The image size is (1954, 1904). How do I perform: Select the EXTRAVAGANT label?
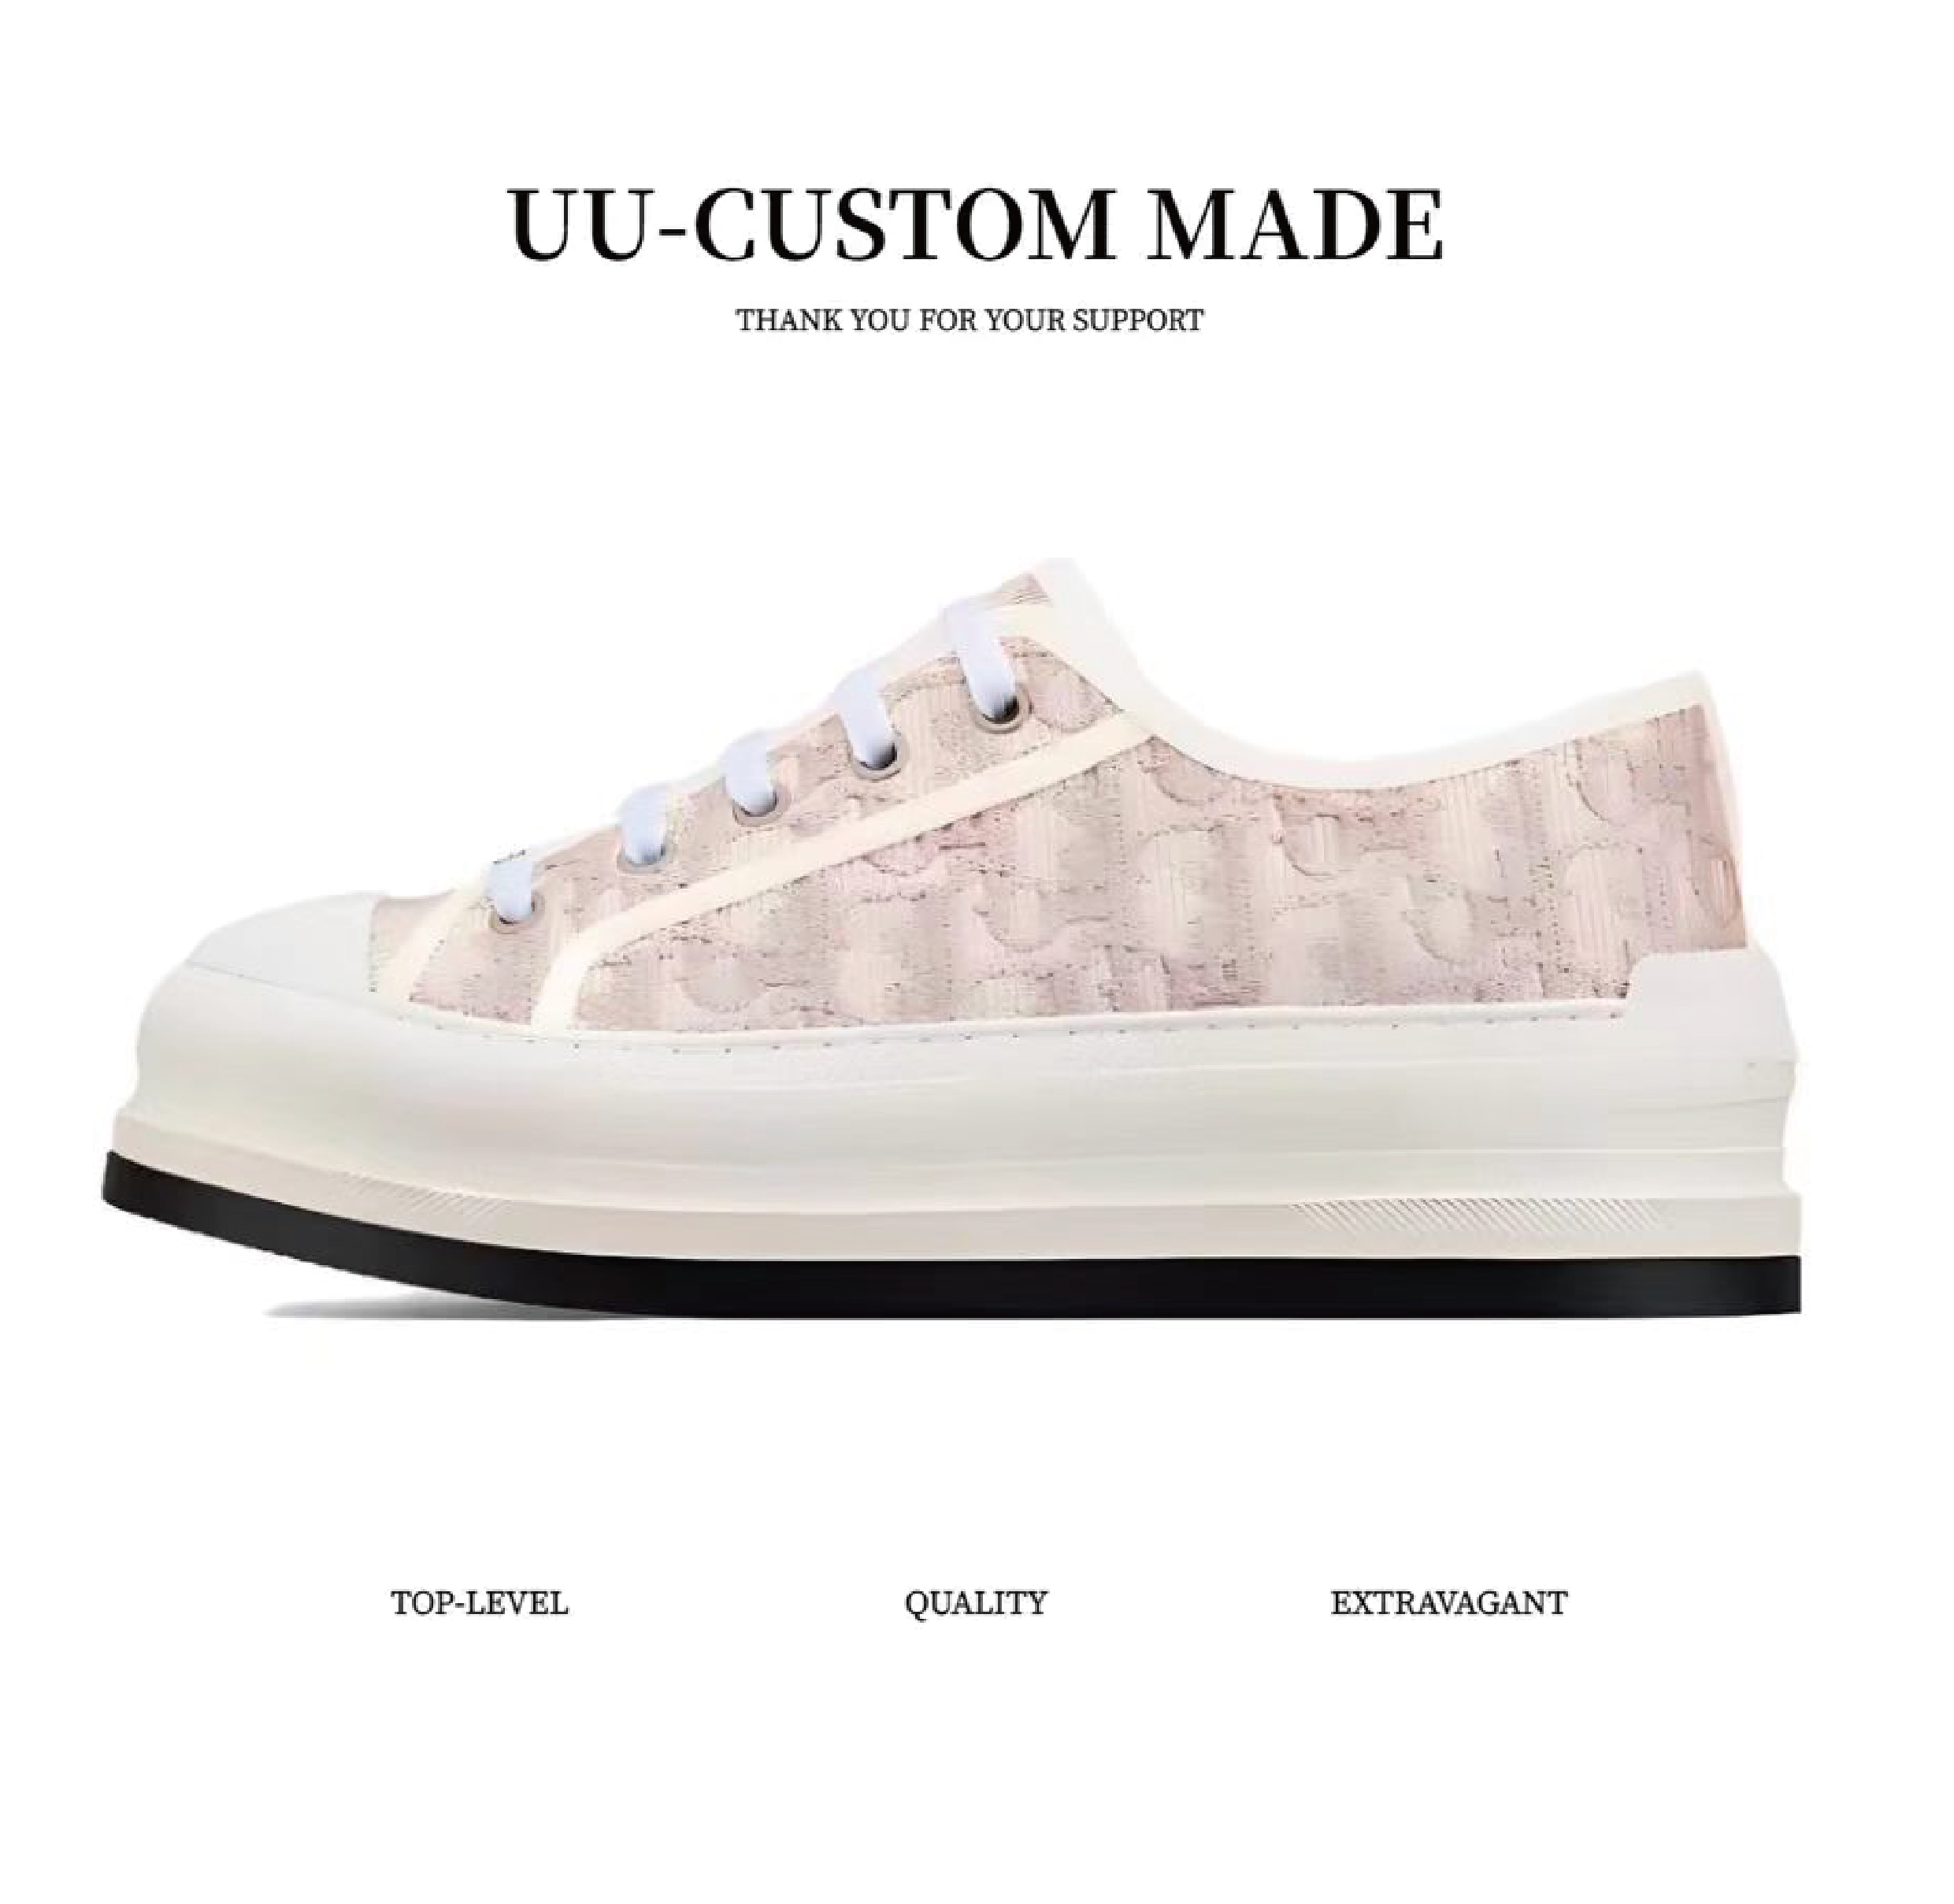click(1448, 1604)
